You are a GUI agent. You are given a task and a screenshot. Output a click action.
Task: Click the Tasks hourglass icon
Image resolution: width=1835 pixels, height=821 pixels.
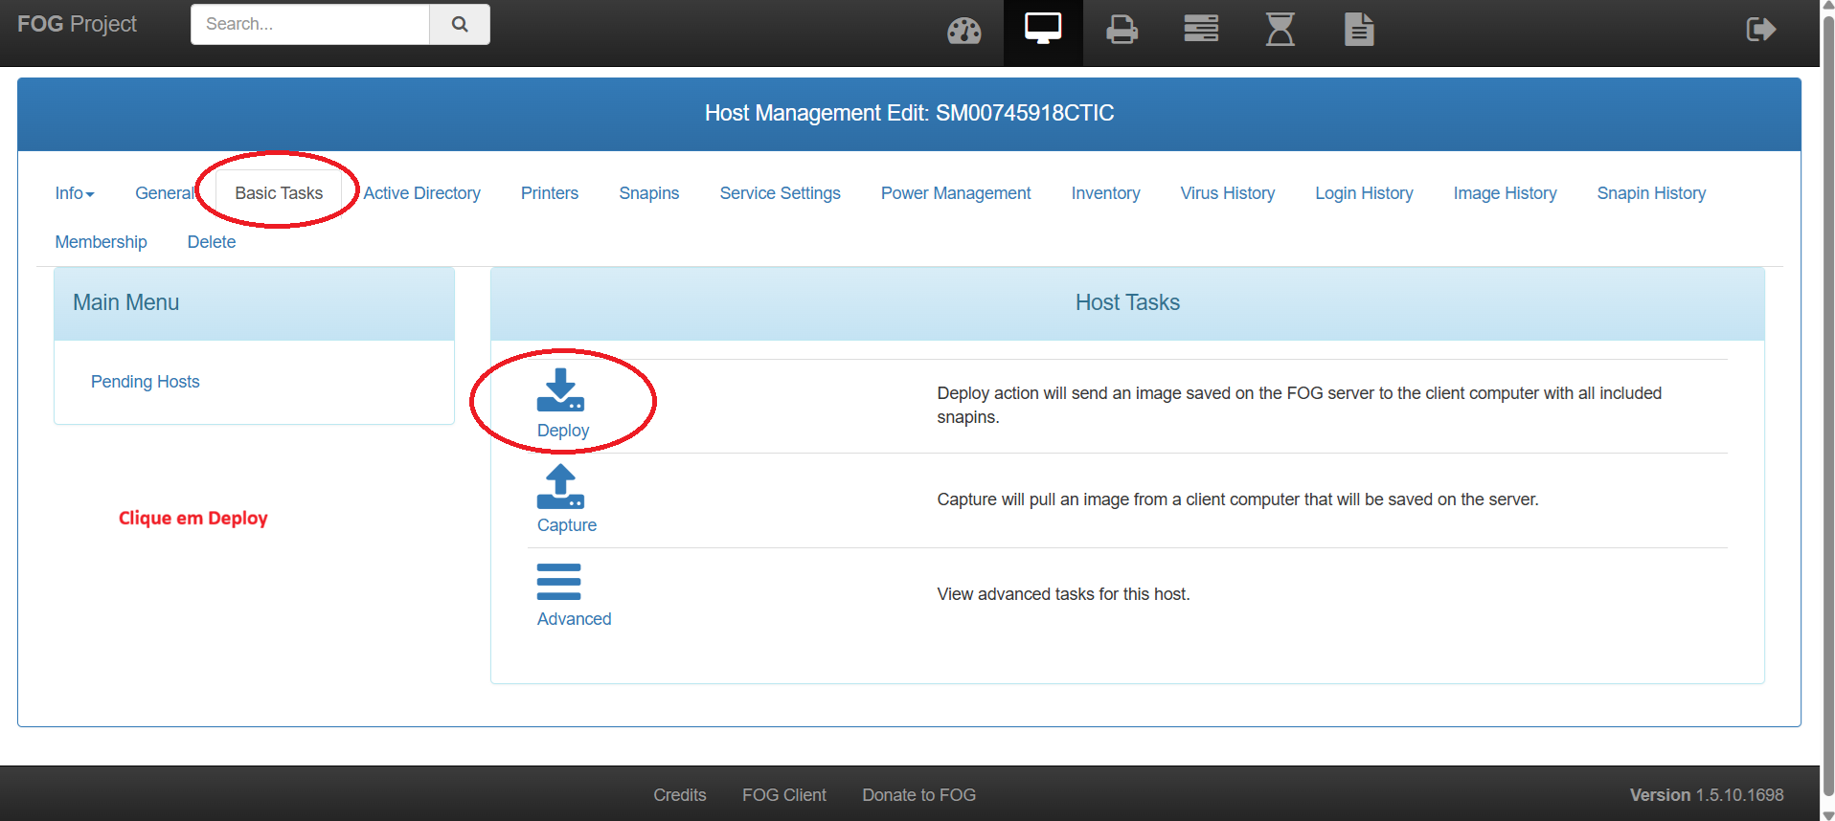coord(1280,30)
